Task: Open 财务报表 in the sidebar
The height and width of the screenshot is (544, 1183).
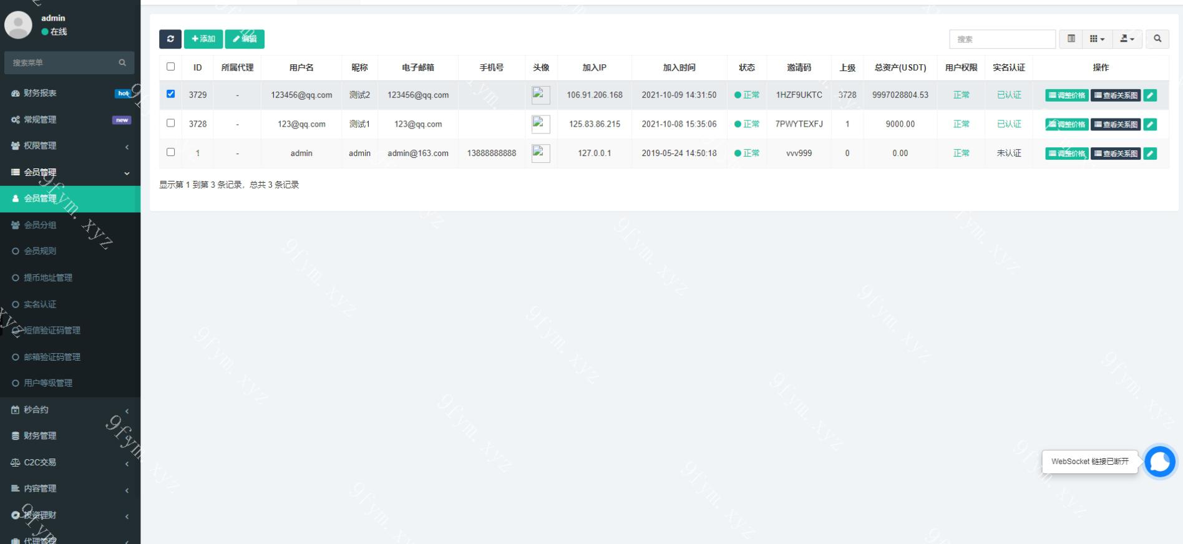Action: (x=70, y=93)
